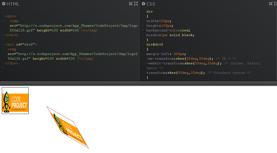Click the '/* Standard syntax */' comment
The width and height of the screenshot is (277, 153).
click(x=229, y=72)
